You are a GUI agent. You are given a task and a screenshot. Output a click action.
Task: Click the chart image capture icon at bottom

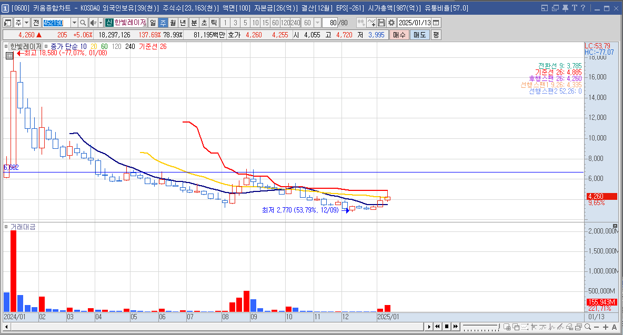578,327
